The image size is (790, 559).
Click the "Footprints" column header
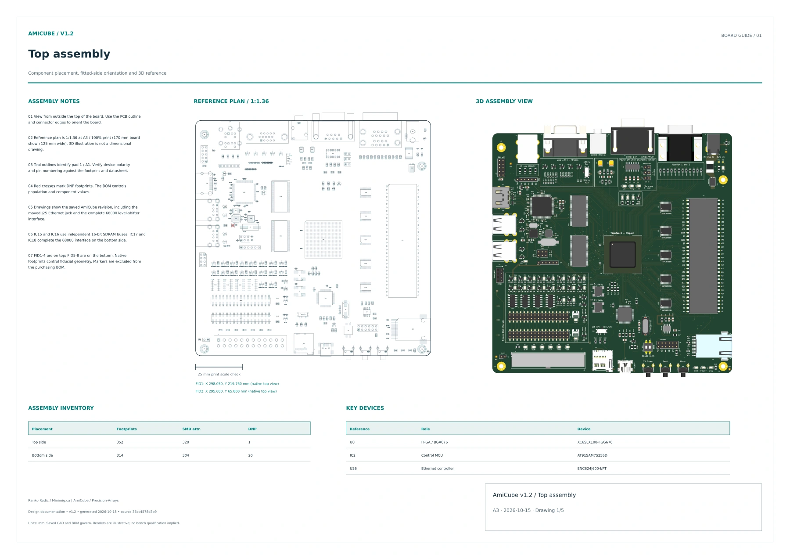click(126, 429)
